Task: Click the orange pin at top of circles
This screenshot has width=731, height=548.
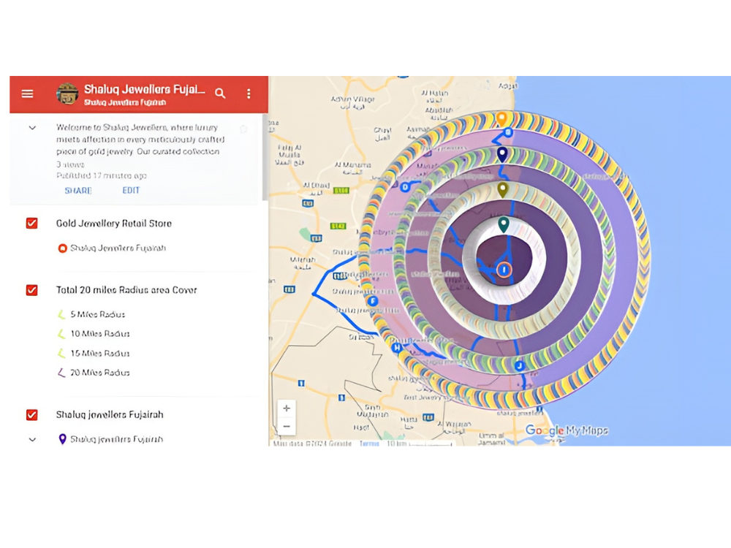Action: 501,119
